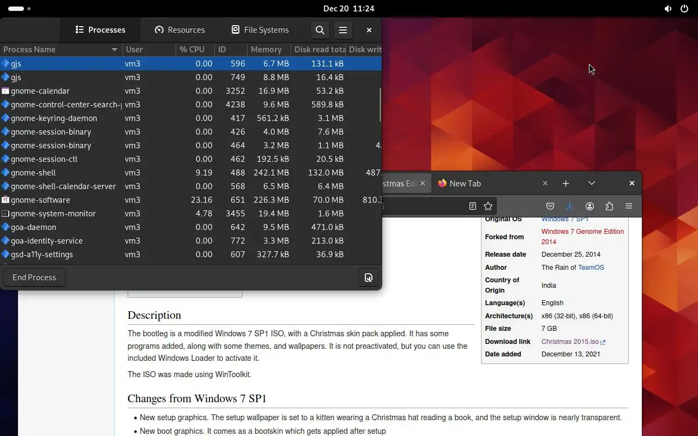The width and height of the screenshot is (698, 436).
Task: Select the Christmas Edition tab in Firefox
Action: tap(406, 183)
